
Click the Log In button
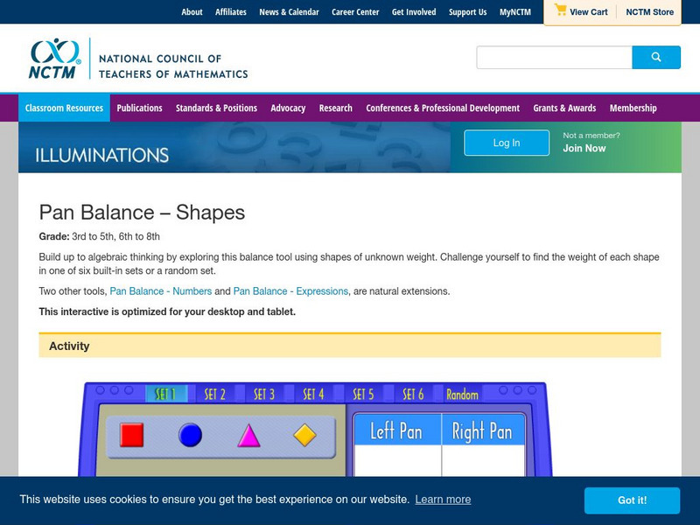tap(507, 143)
